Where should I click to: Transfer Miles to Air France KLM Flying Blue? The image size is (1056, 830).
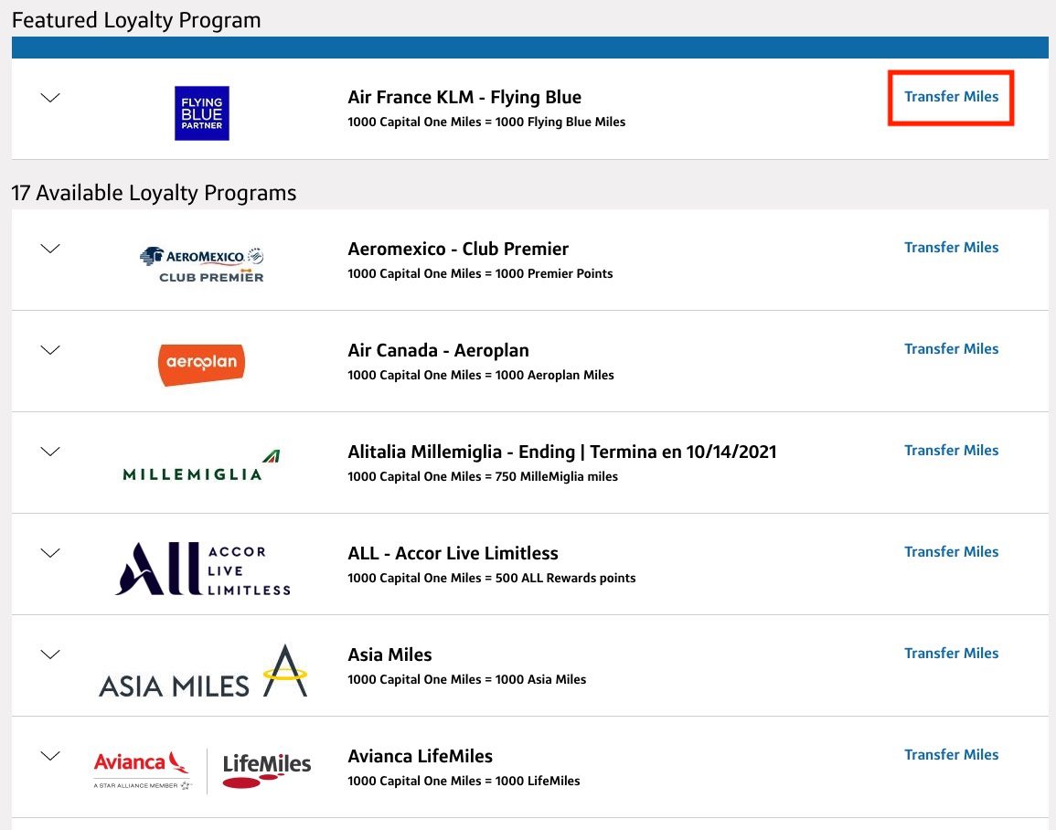coord(951,97)
